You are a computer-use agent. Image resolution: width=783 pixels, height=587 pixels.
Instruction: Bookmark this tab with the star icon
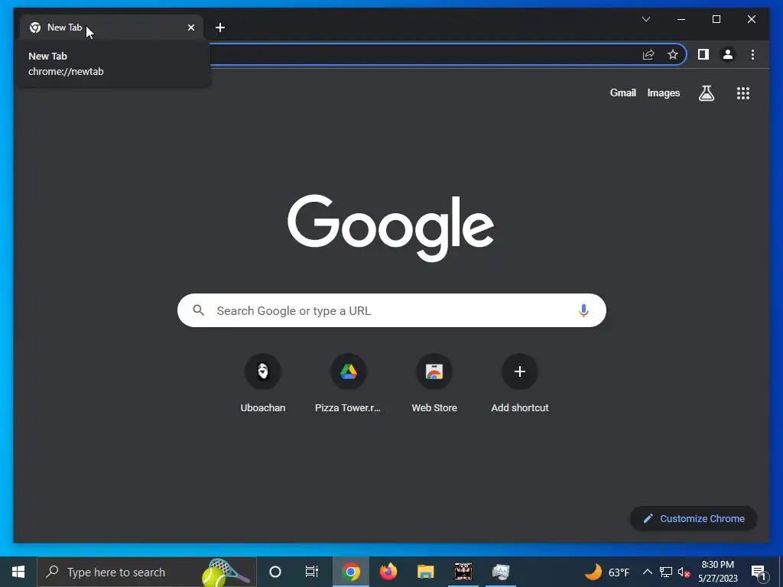tap(673, 54)
